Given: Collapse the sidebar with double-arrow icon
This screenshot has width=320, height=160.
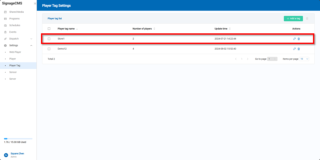Looking at the screenshot, I should point(35,3).
